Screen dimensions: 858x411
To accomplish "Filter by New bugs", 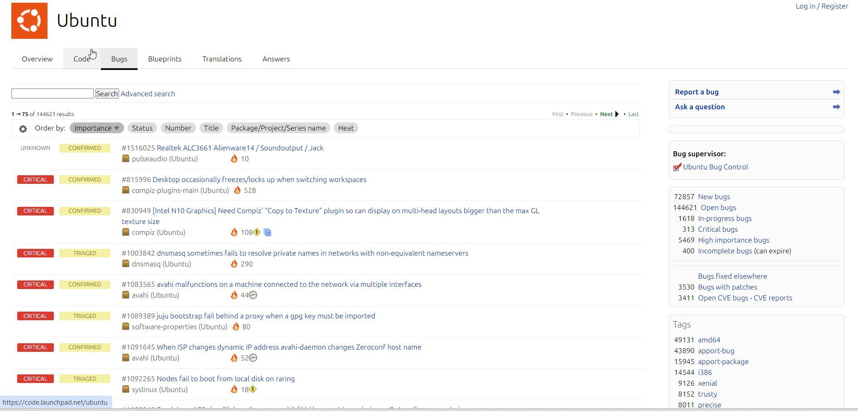I will pos(714,197).
